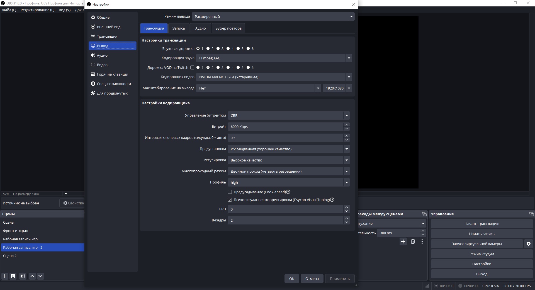This screenshot has width=535, height=290.
Task: Select Аудио in the settings sidebar
Action: point(112,55)
